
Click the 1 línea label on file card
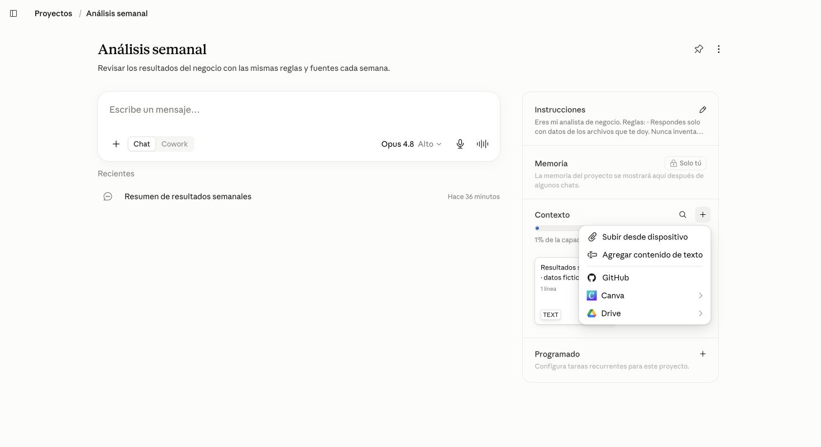pyautogui.click(x=548, y=289)
